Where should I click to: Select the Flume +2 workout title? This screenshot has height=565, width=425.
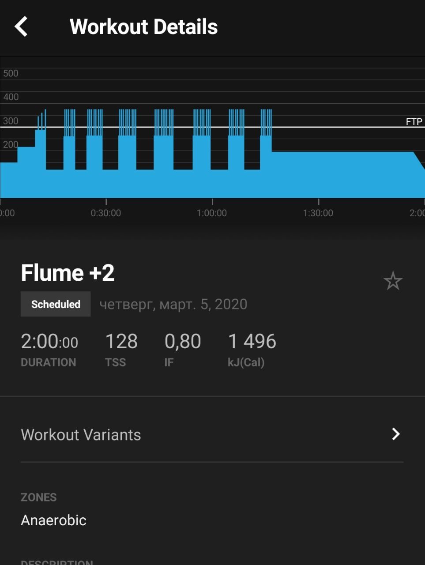point(68,272)
